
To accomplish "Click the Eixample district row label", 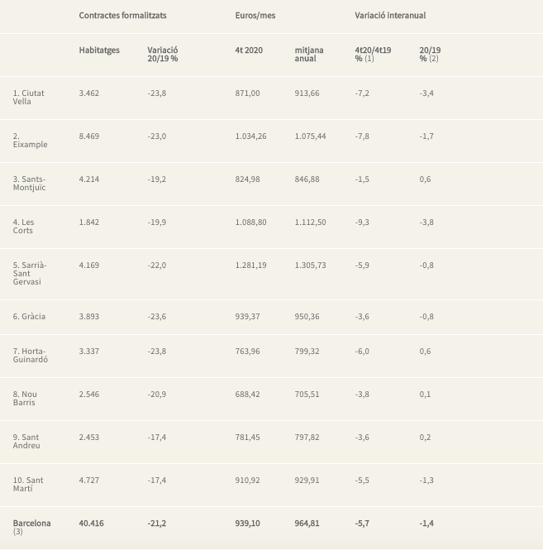I will pyautogui.click(x=30, y=141).
